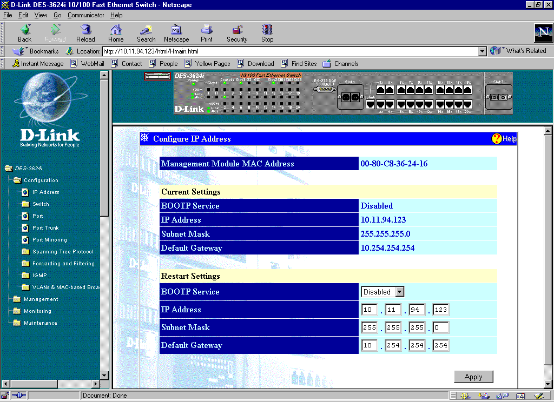Viewport: 554px width, 402px height.
Task: Open the Communicator menu
Action: click(85, 15)
